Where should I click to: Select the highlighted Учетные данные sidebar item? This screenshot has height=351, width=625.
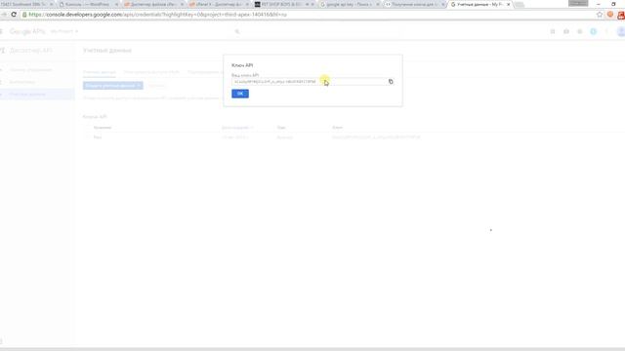tap(37, 95)
